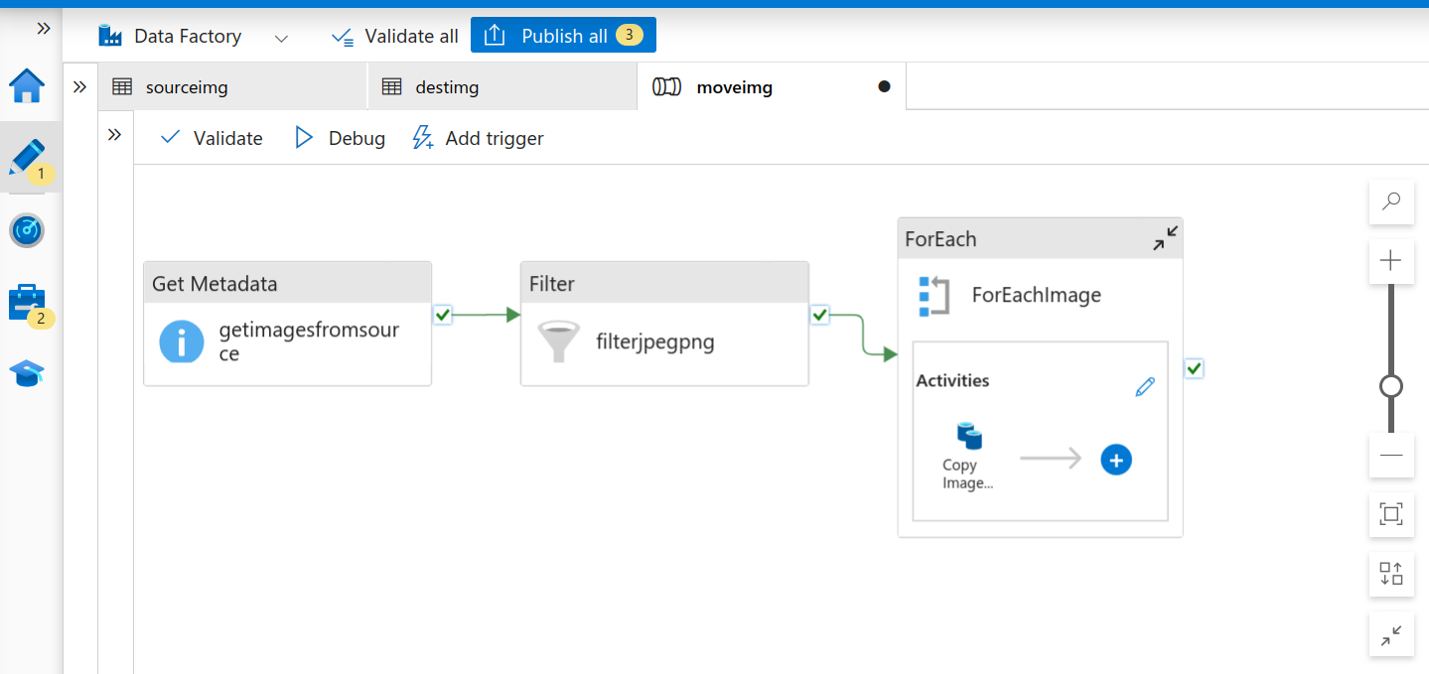
Task: Expand the activities pane chevrons
Action: point(115,135)
